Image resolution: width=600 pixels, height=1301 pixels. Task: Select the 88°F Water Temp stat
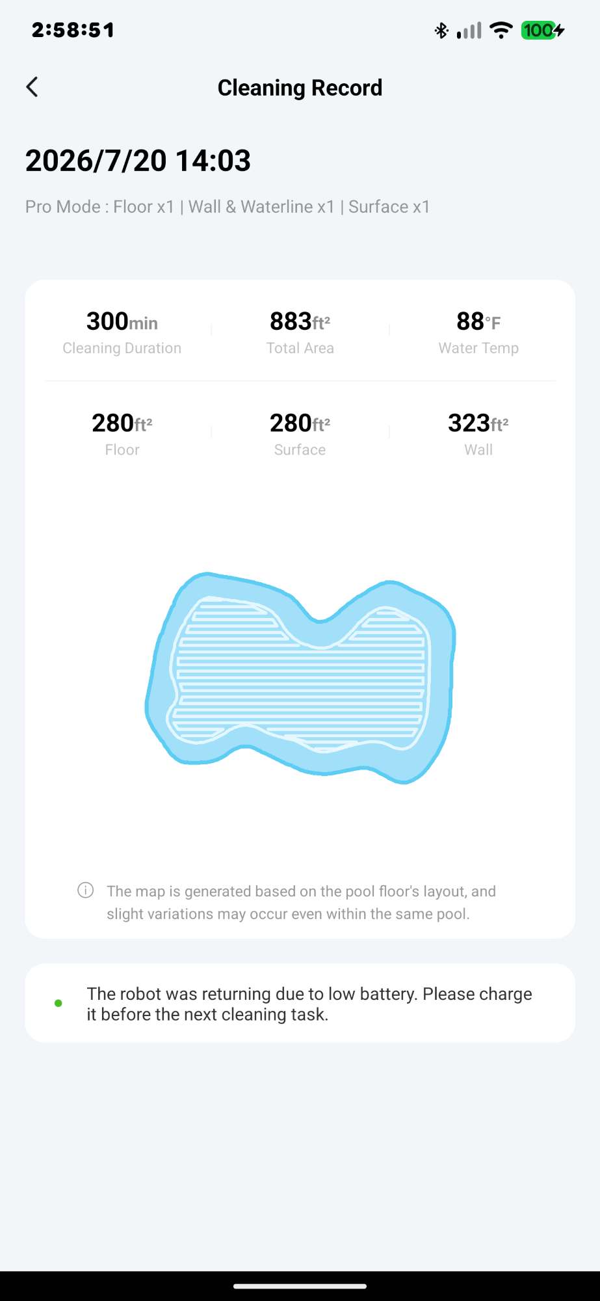[x=478, y=332]
